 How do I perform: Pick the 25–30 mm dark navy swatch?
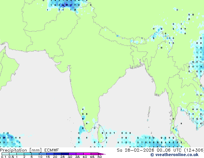(x=65, y=154)
